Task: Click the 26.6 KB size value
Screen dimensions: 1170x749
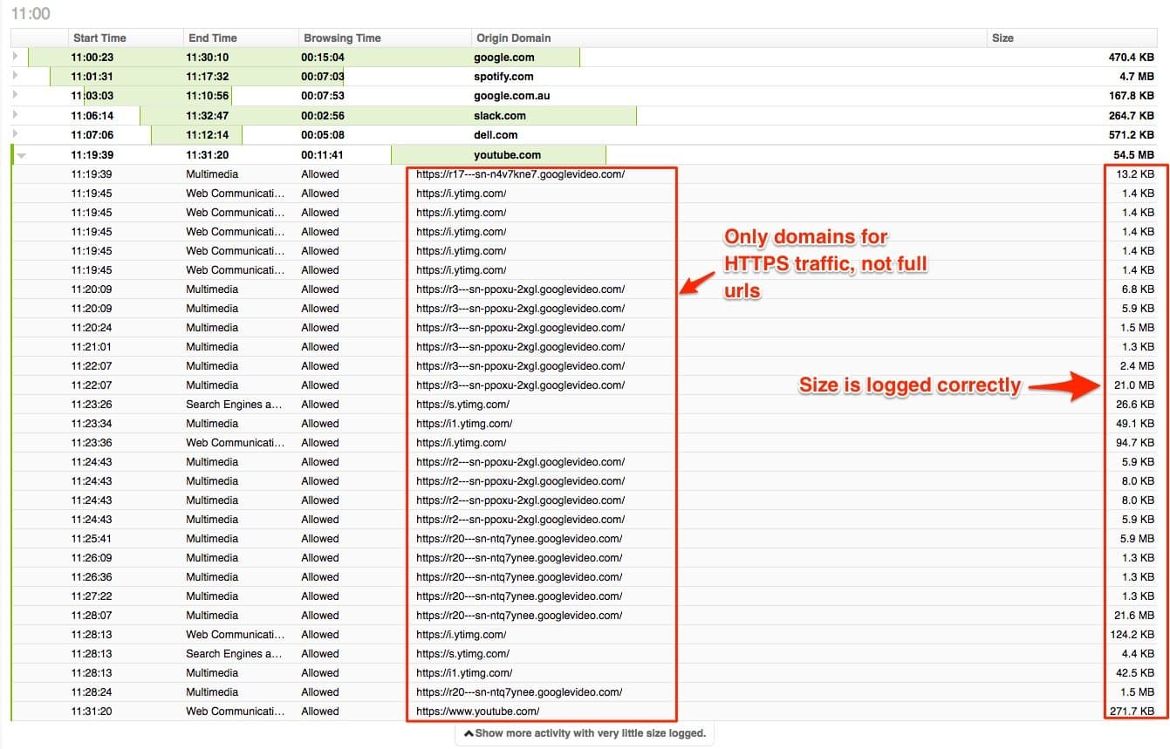Action: pos(1135,405)
